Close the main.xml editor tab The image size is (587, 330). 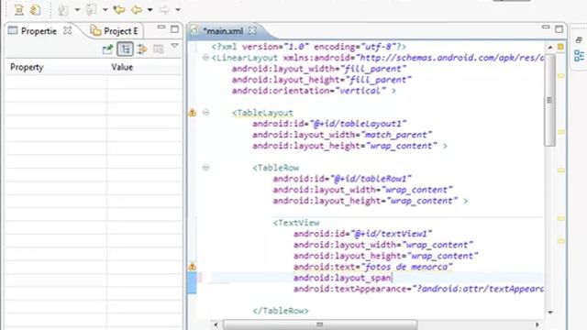pyautogui.click(x=253, y=30)
